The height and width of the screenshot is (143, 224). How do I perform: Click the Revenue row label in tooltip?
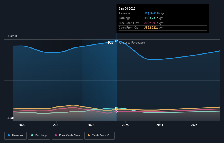tap(124, 13)
